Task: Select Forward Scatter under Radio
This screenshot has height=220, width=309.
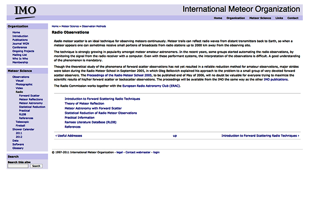Action: pos(29,95)
